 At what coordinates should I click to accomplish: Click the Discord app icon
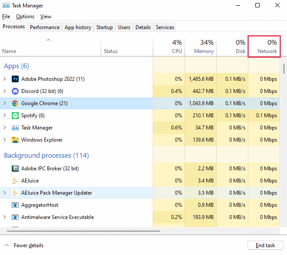[x=15, y=91]
